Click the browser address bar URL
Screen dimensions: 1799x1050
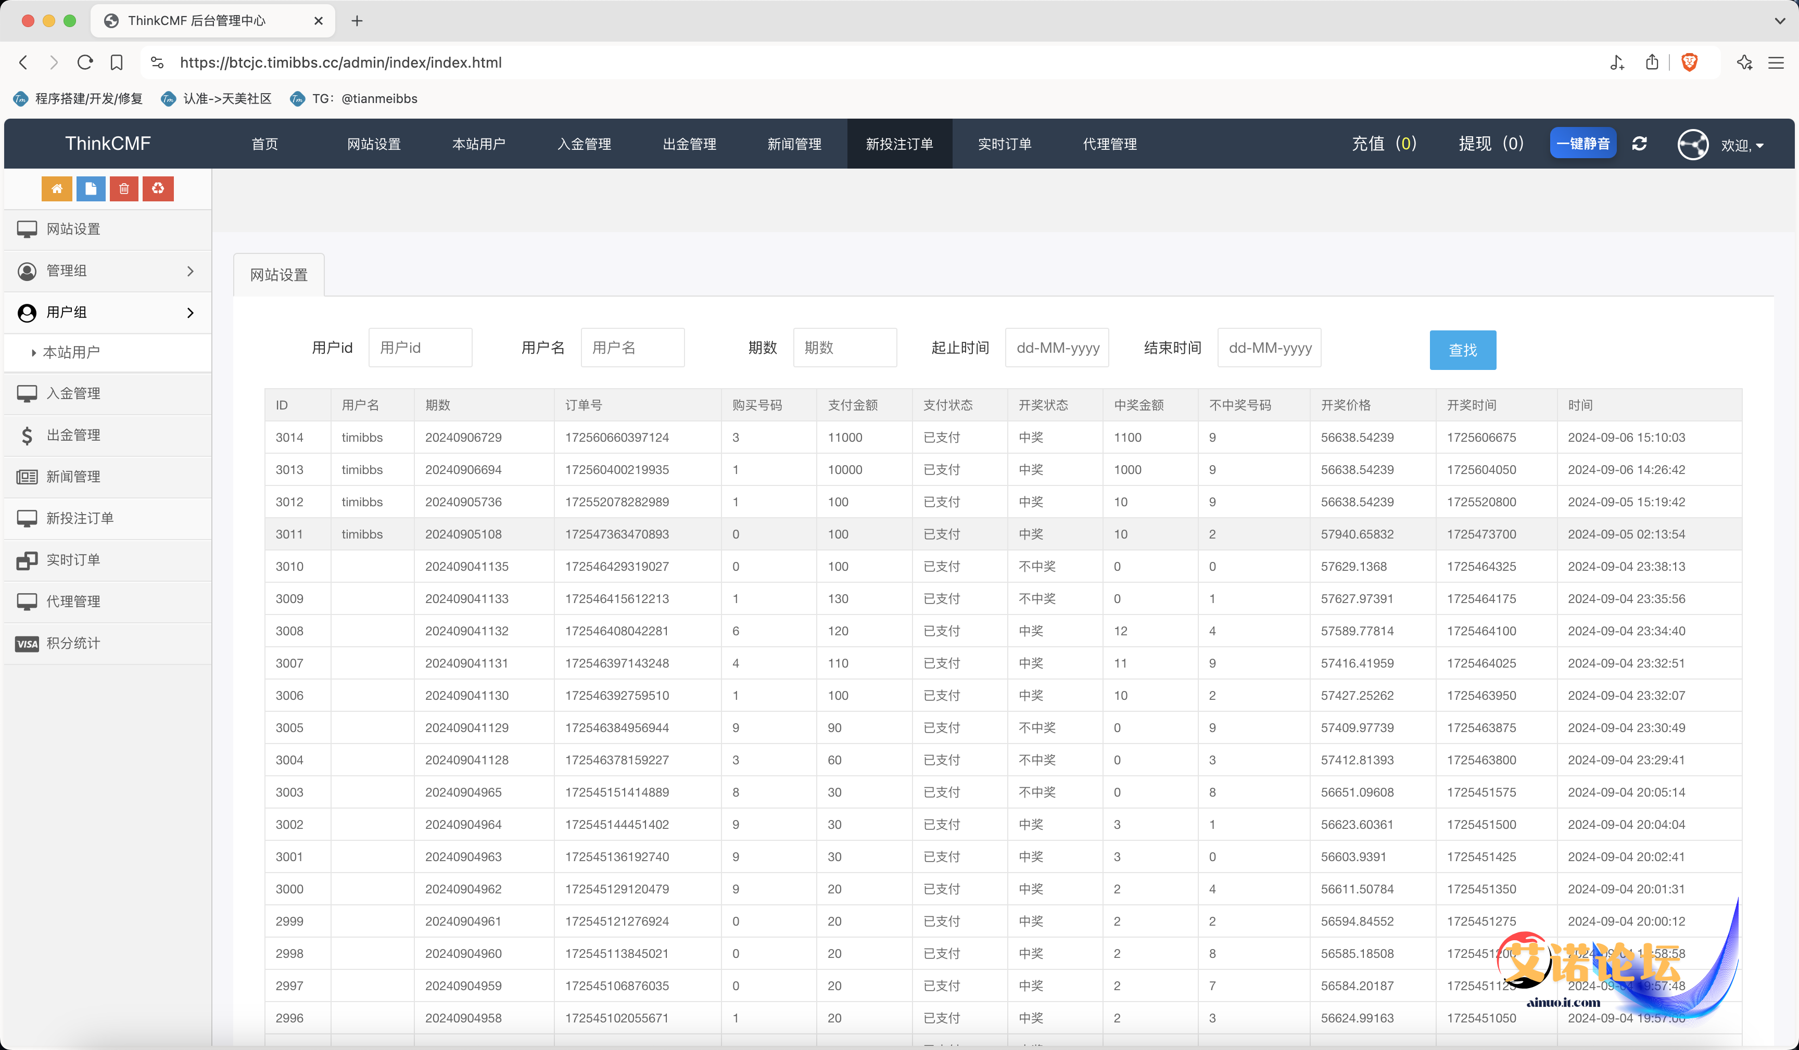[340, 62]
